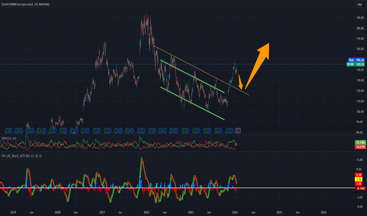367x216 pixels.
Task: Click the 2022 time axis label
Action: tap(146, 212)
